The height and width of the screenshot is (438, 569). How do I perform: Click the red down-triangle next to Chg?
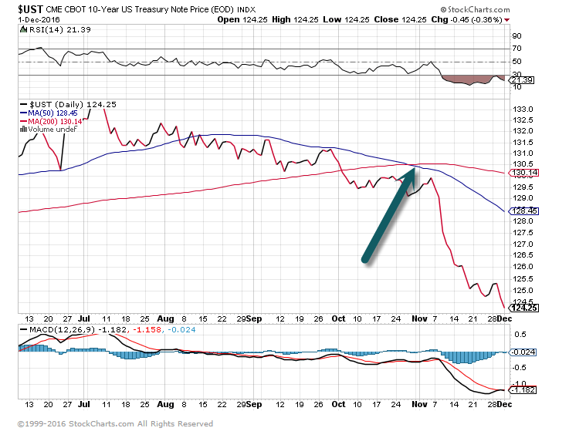(x=507, y=20)
